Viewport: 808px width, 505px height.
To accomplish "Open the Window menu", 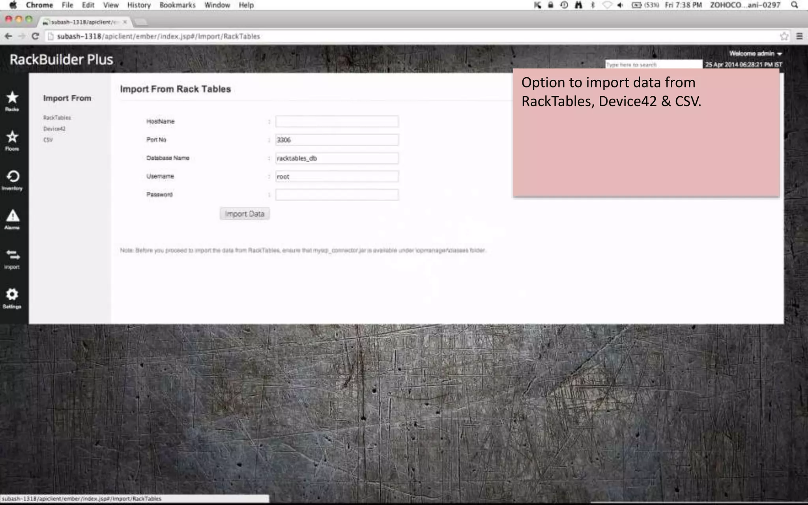I will tap(217, 5).
